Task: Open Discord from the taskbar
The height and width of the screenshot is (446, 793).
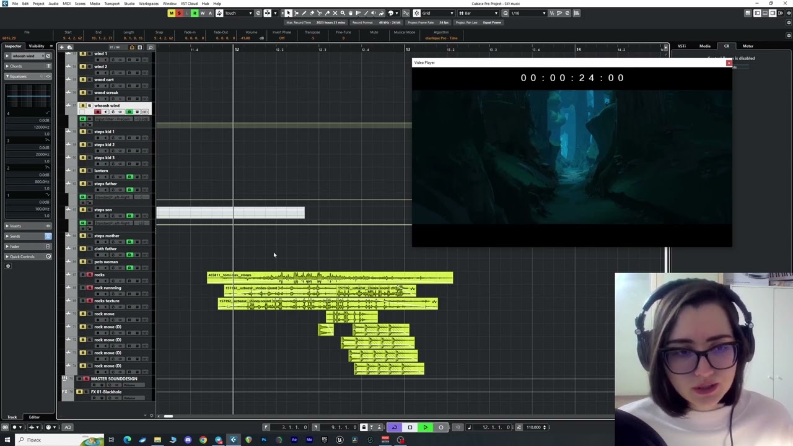Action: (188, 440)
